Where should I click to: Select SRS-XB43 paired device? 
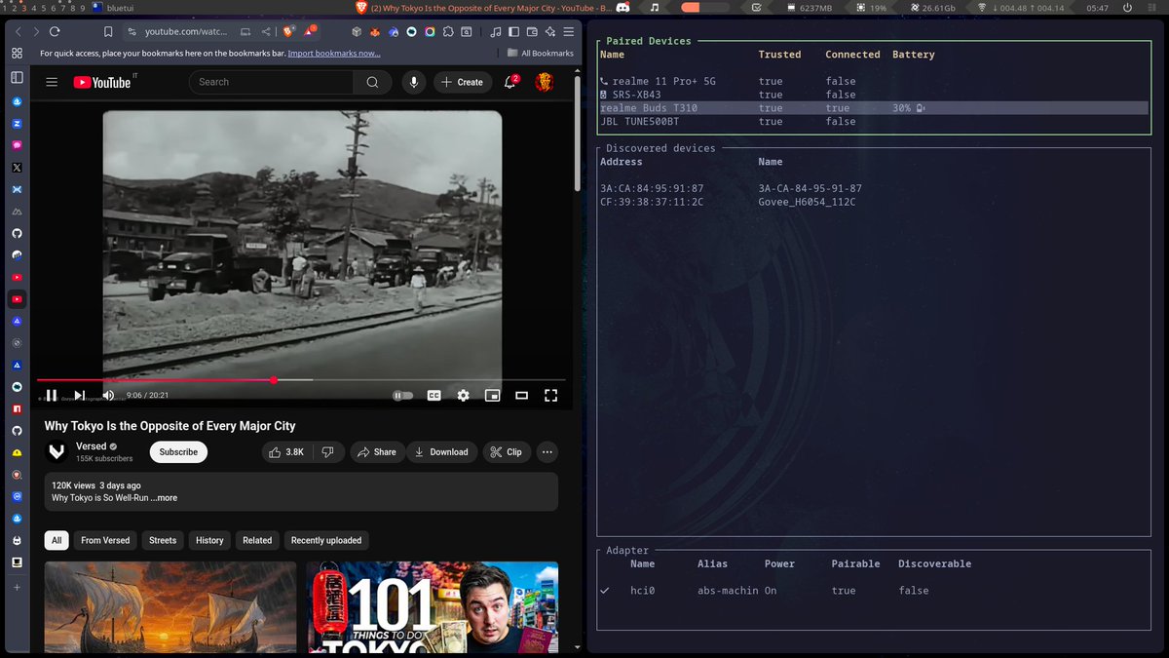(x=874, y=95)
